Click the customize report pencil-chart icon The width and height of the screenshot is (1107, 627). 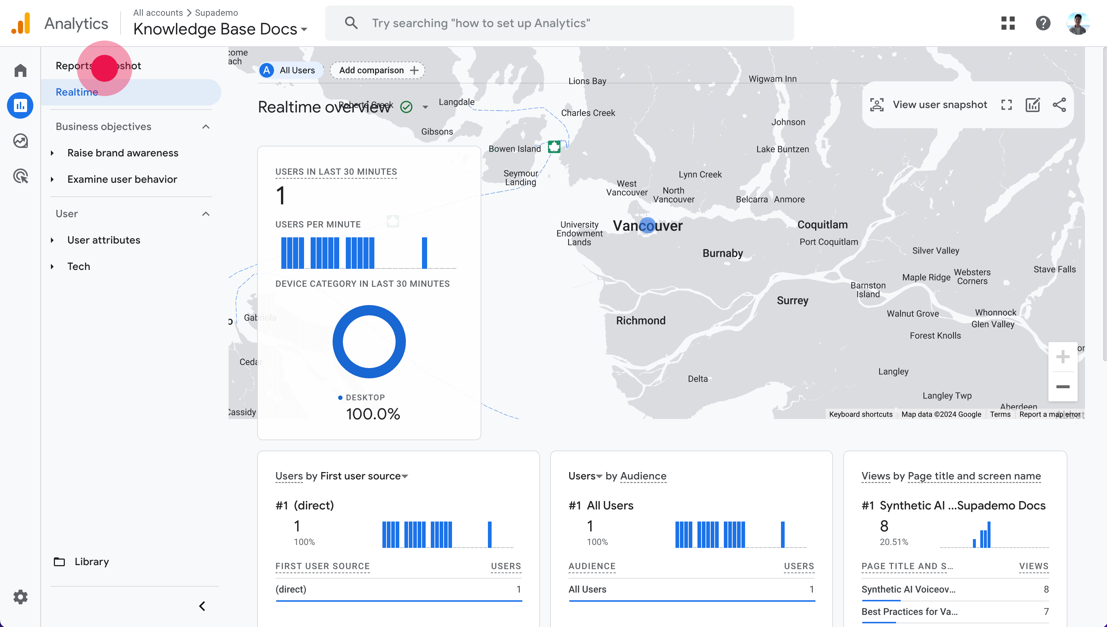[x=1033, y=105]
